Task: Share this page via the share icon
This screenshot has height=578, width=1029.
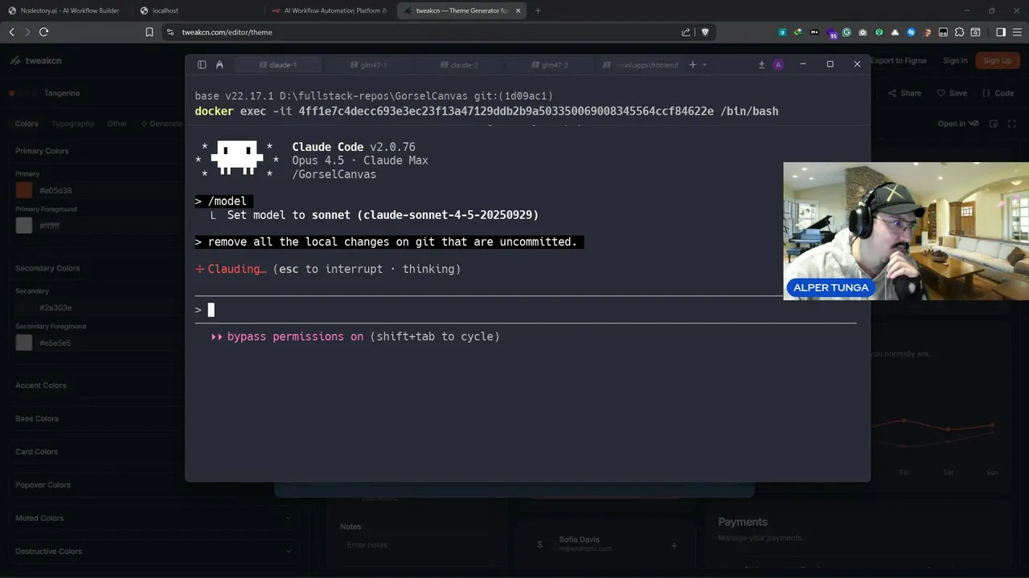Action: point(686,32)
